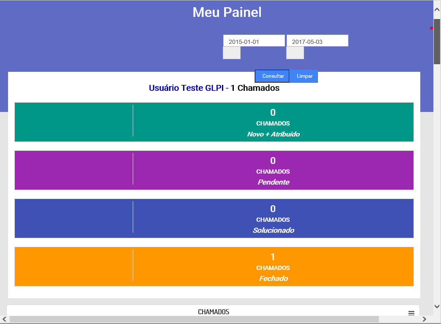
Task: Click the start date field showing 2015-01-01
Action: click(x=254, y=41)
